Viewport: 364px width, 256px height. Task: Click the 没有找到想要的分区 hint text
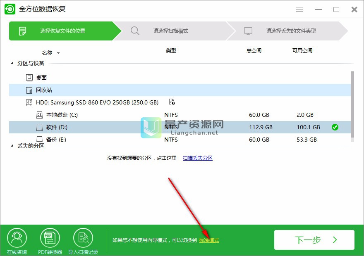[142, 158]
